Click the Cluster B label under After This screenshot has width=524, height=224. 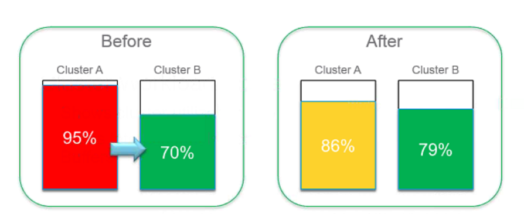point(435,70)
